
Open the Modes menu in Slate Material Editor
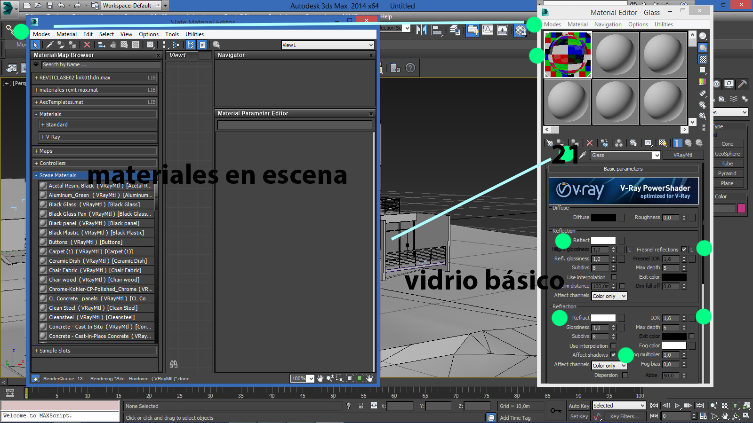[x=41, y=34]
